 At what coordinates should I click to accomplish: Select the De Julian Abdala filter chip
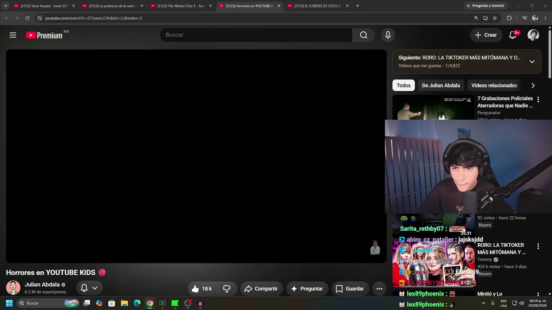pos(441,85)
